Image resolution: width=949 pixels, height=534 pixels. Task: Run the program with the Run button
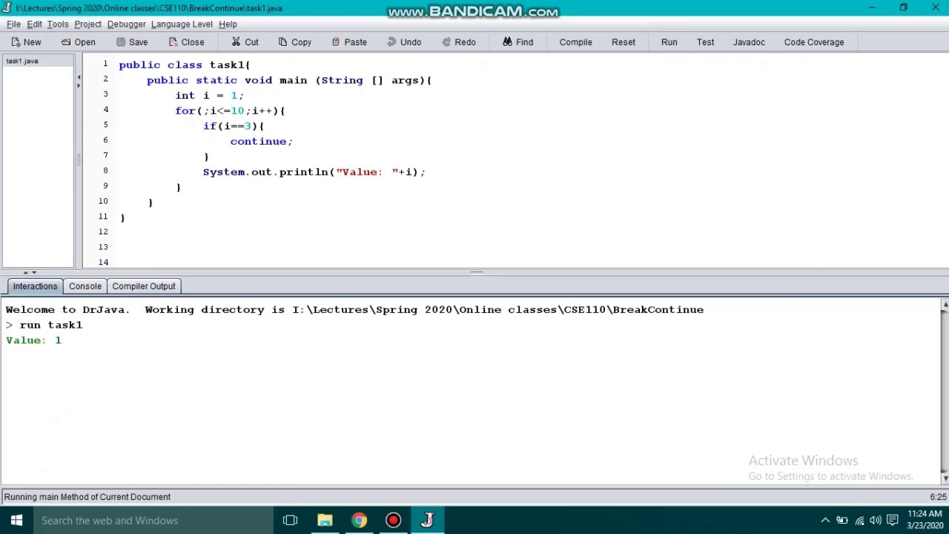669,42
